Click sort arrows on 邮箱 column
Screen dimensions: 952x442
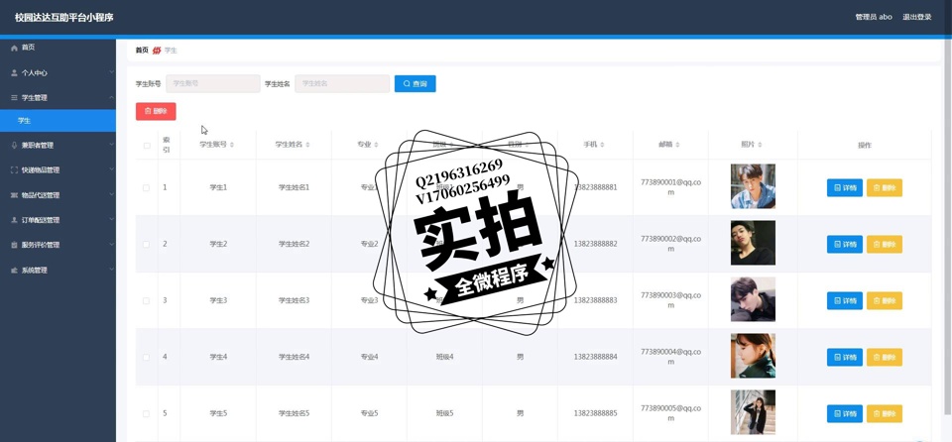point(677,145)
